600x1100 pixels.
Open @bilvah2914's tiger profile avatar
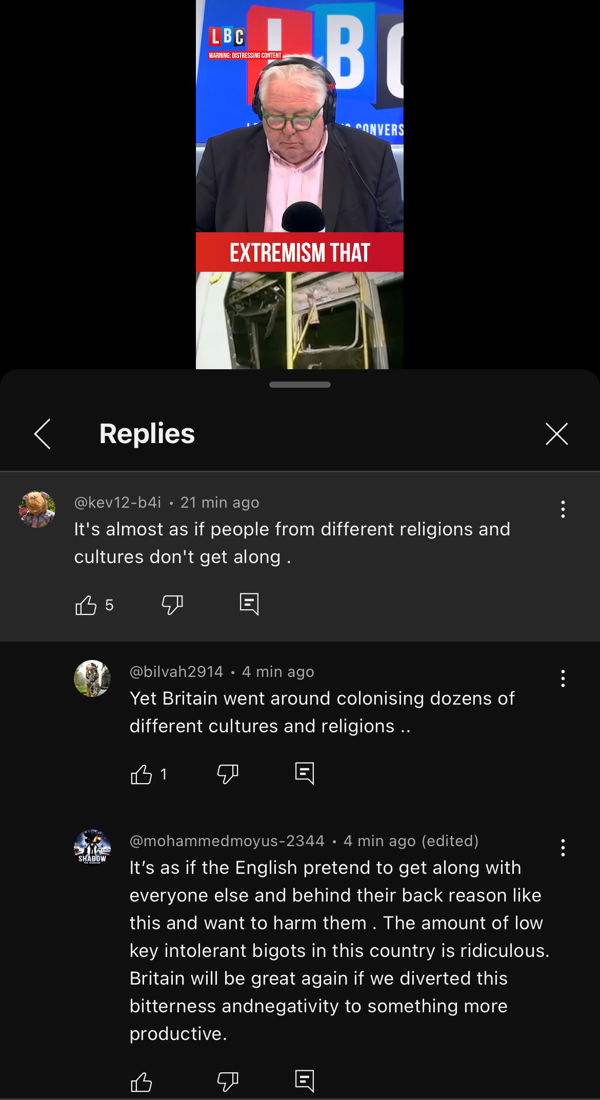(92, 678)
